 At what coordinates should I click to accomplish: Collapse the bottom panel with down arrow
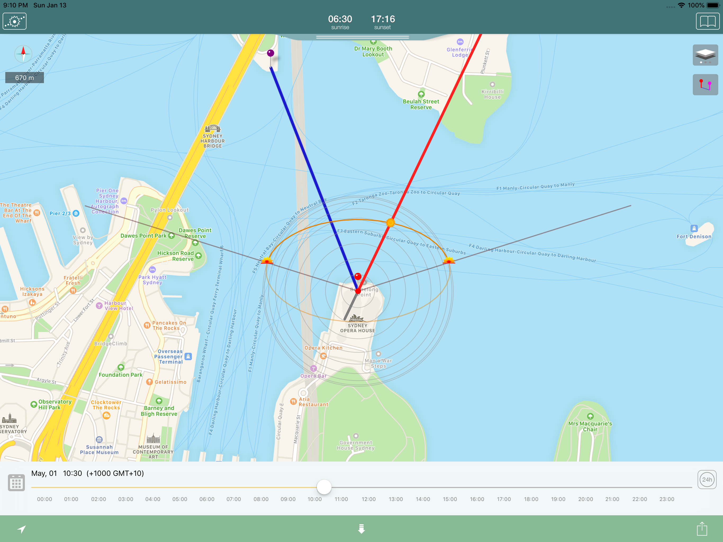click(361, 529)
